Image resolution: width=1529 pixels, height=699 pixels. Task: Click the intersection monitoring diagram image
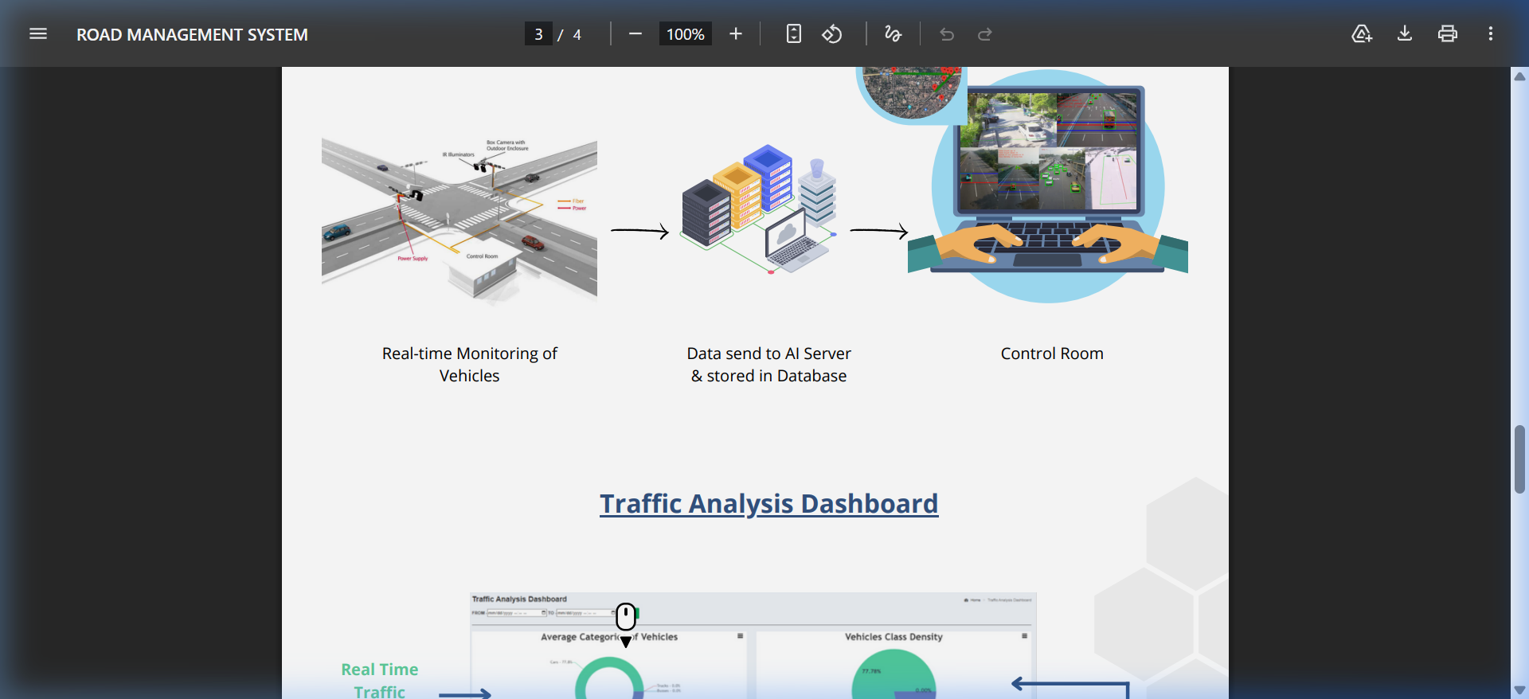tap(459, 221)
